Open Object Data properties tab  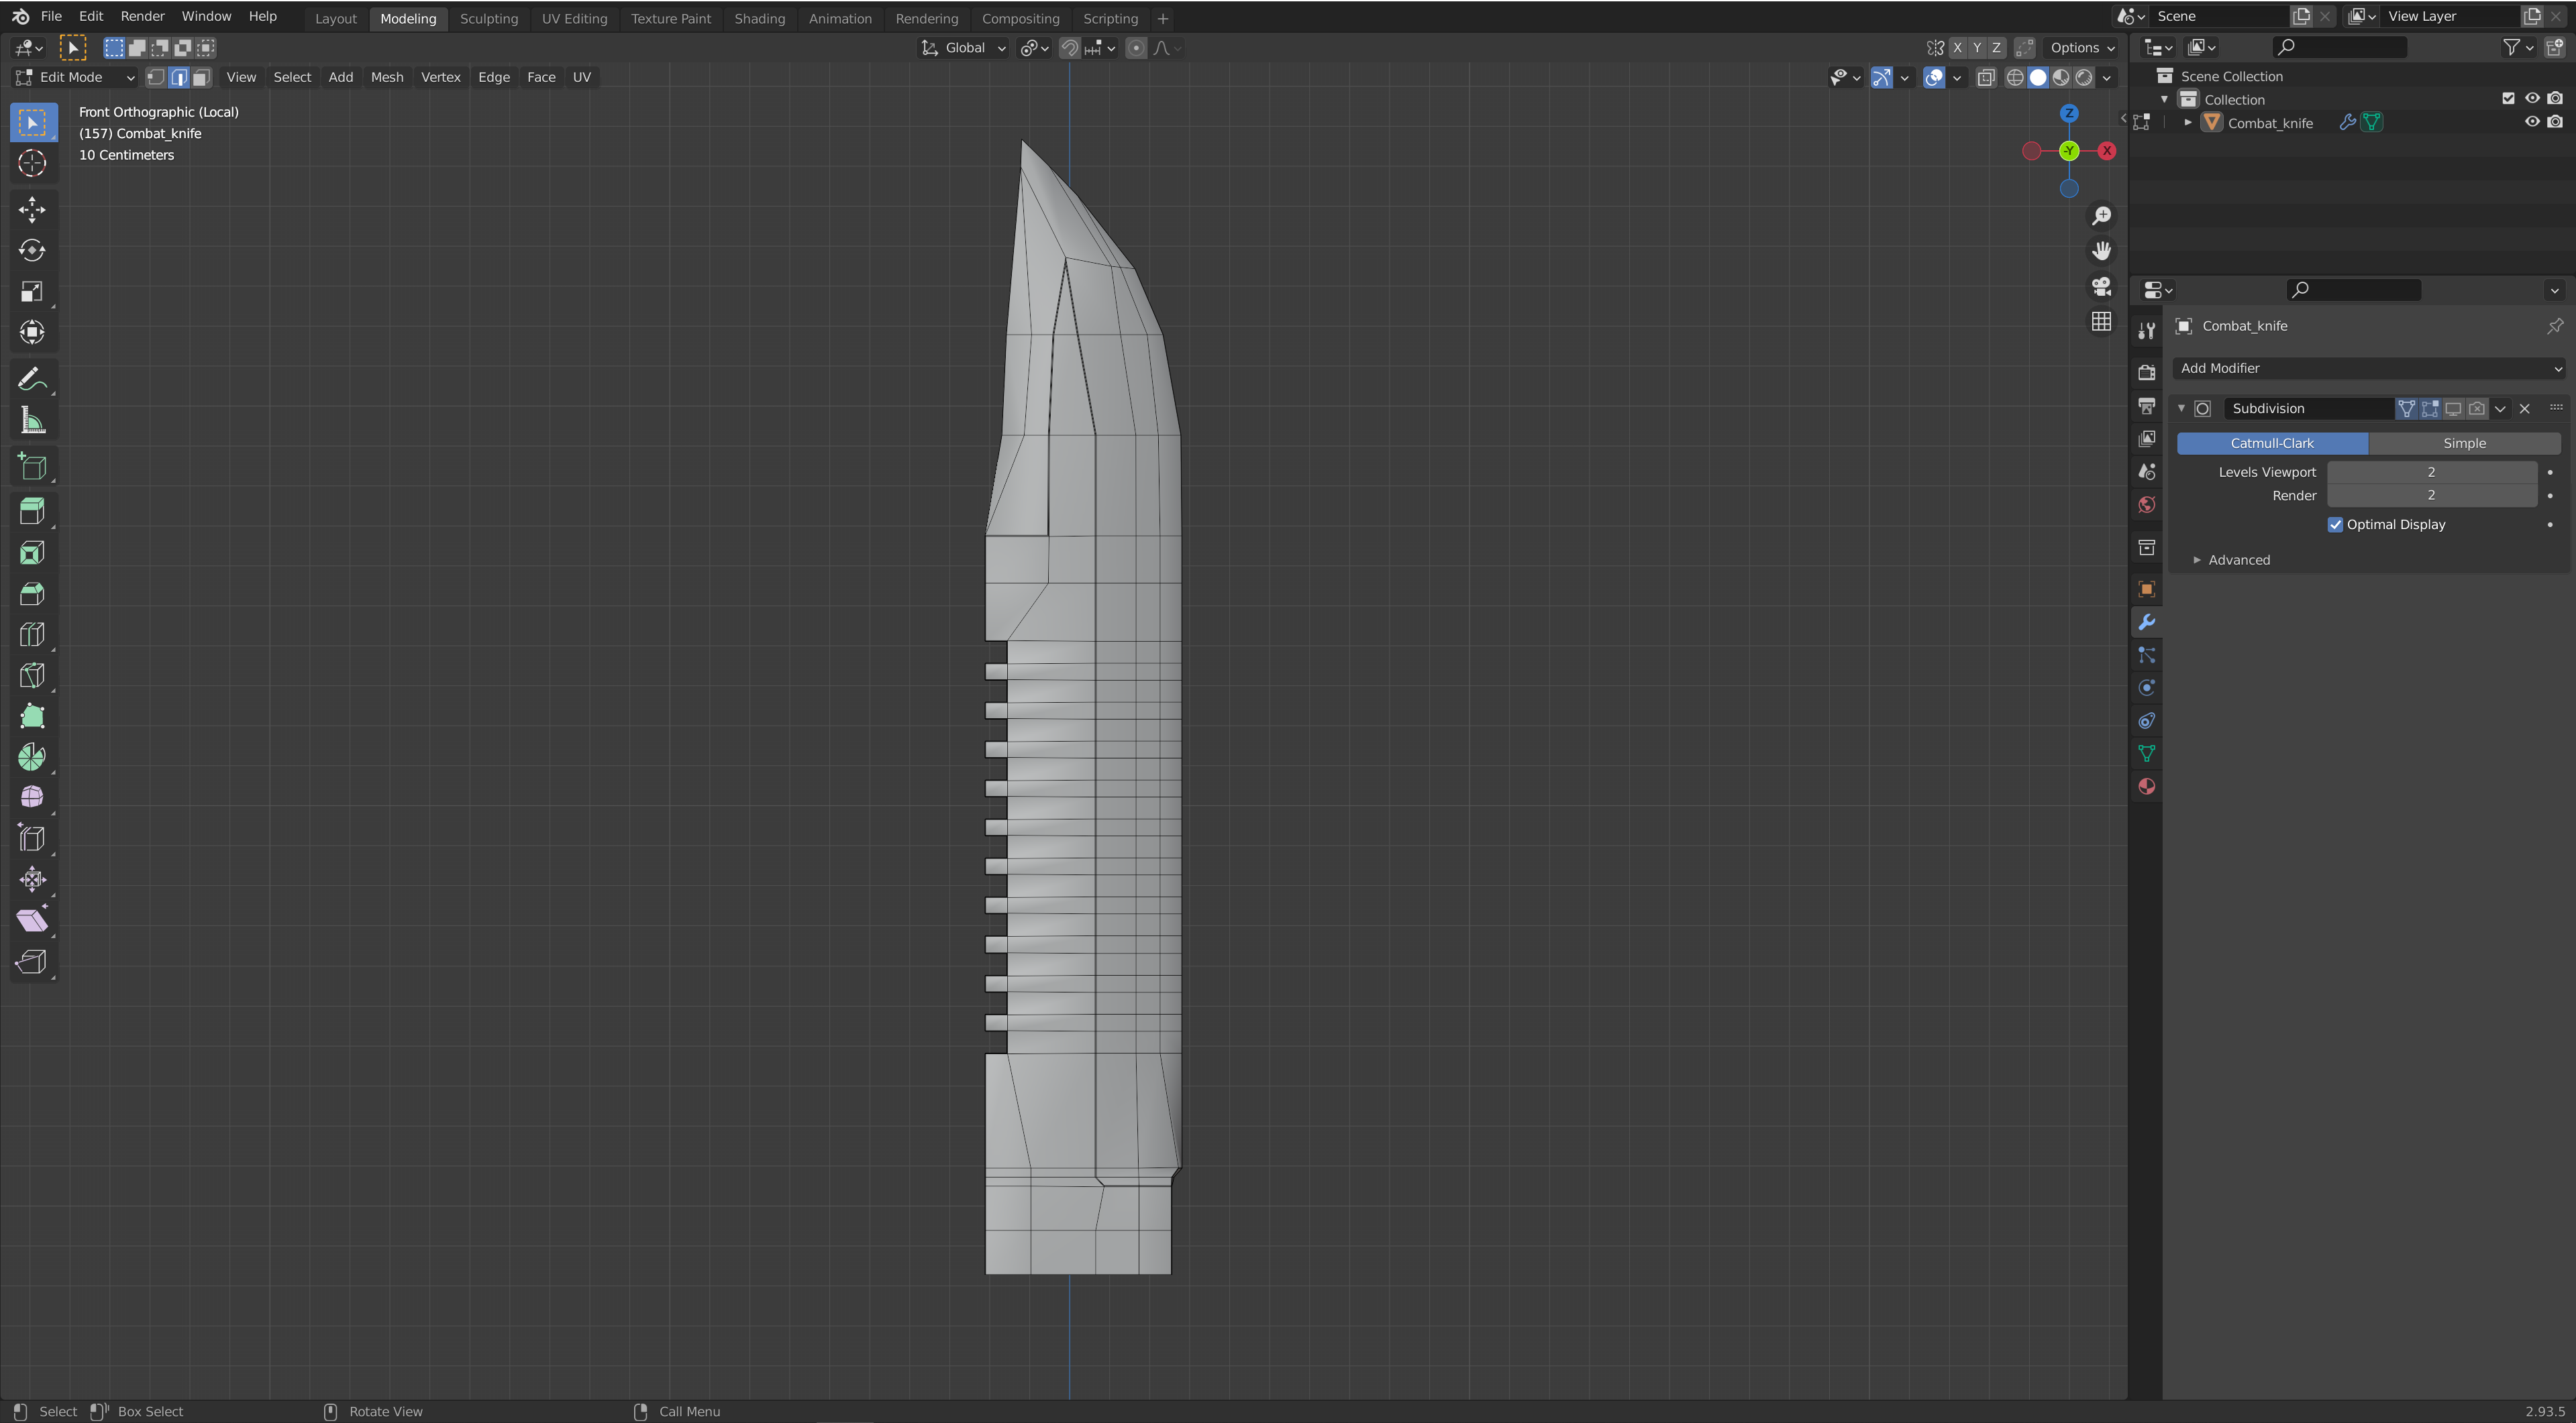(x=2146, y=754)
